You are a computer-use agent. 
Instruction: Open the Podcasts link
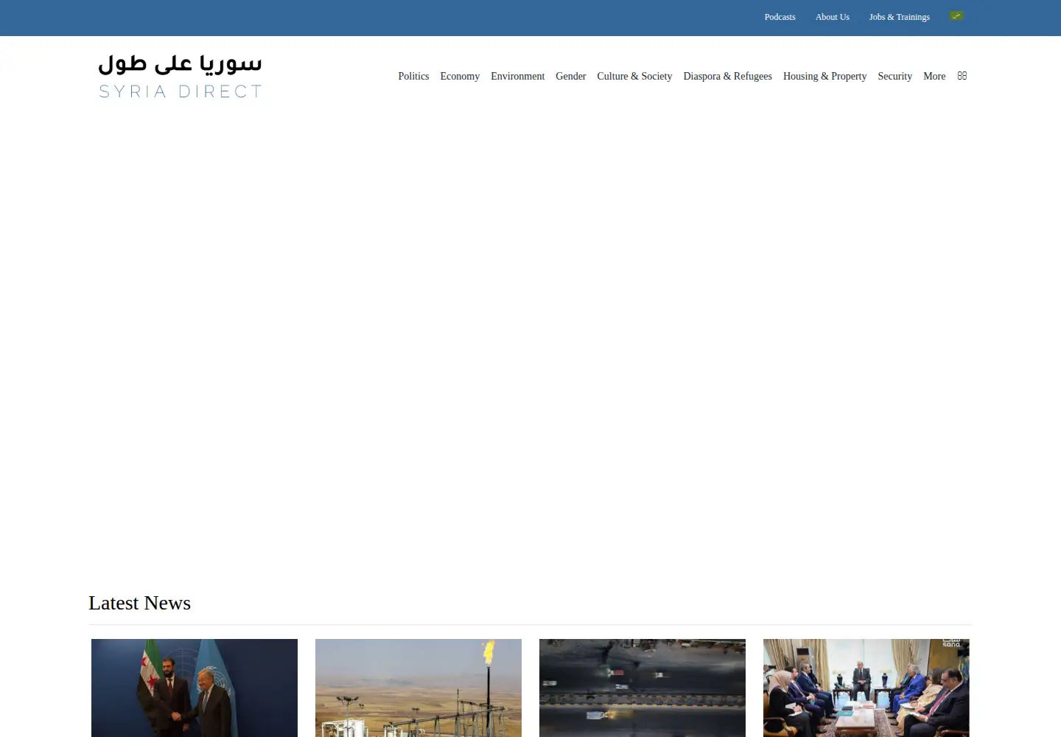780,17
